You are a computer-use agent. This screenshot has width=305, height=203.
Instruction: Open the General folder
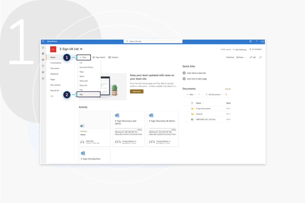(x=199, y=114)
